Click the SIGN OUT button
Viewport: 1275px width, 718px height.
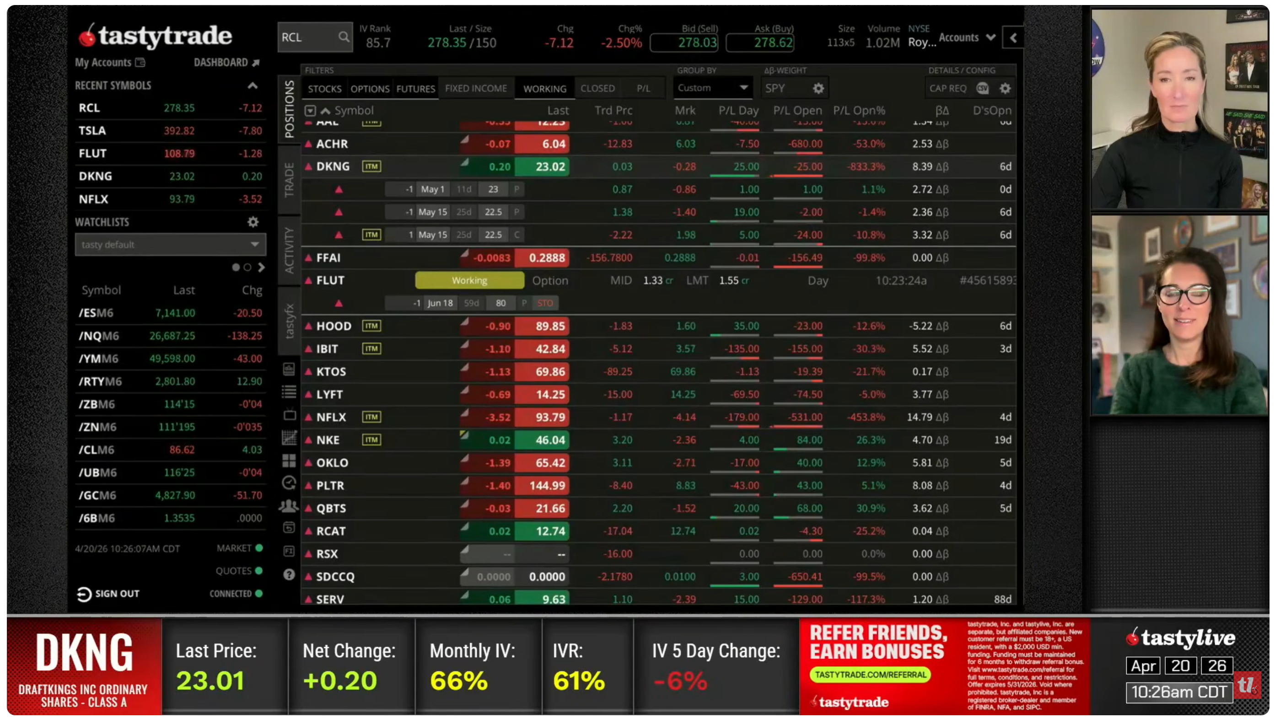point(108,593)
